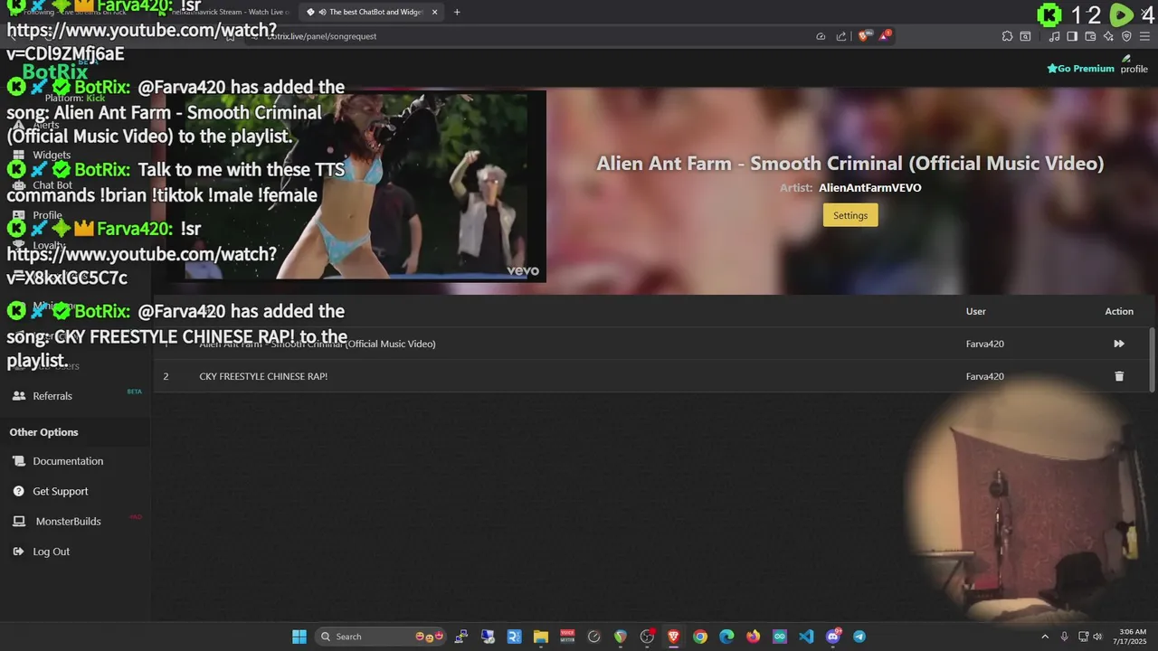The height and width of the screenshot is (651, 1158).
Task: Open Get Support in the sidebar
Action: [61, 491]
